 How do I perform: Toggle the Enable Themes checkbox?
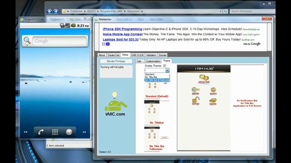[x=165, y=66]
